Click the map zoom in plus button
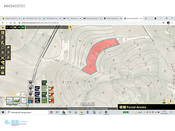Viewport: 175px width, 131px height. (x=11, y=27)
